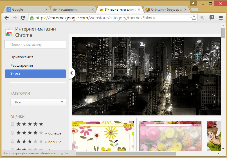The height and width of the screenshot is (158, 227).
Task: Click the Chrome Web Store logo
Action: tap(9, 32)
